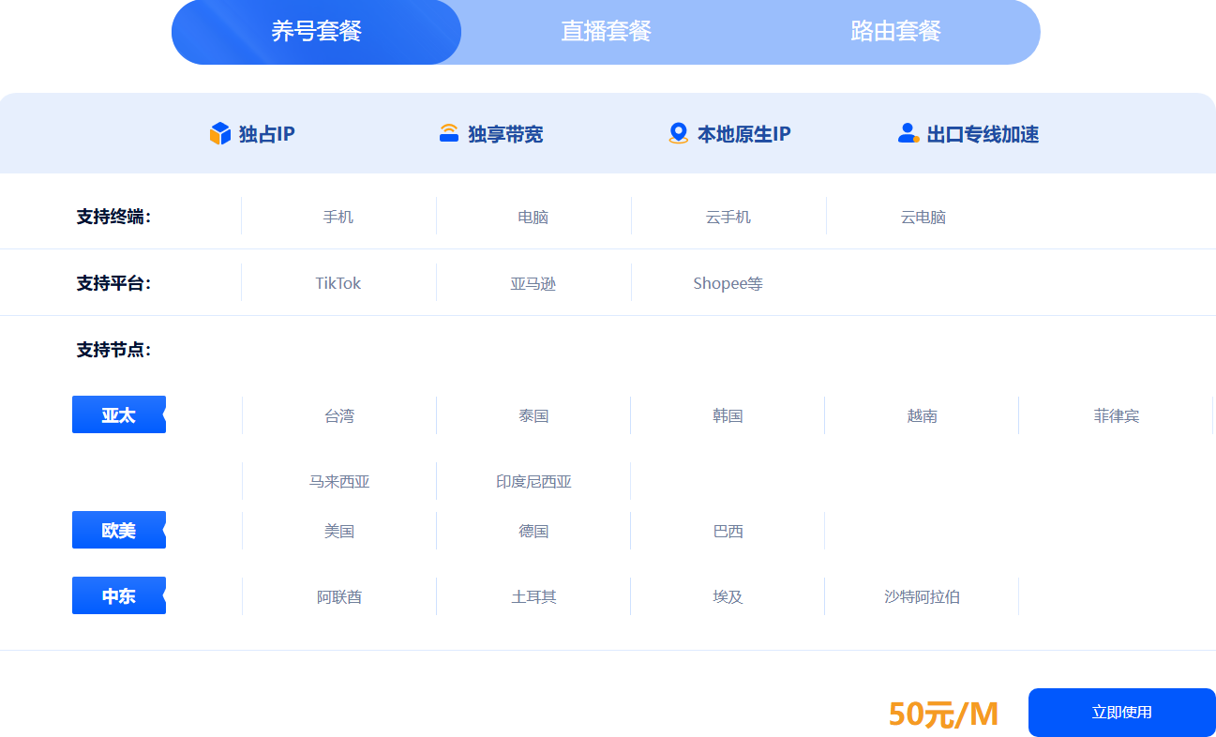This screenshot has width=1216, height=737.
Task: Click the 泰国 node
Action: coord(533,415)
